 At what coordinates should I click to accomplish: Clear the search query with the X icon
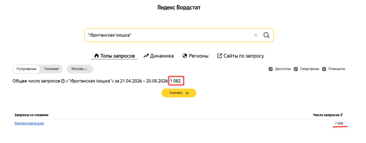pos(256,35)
